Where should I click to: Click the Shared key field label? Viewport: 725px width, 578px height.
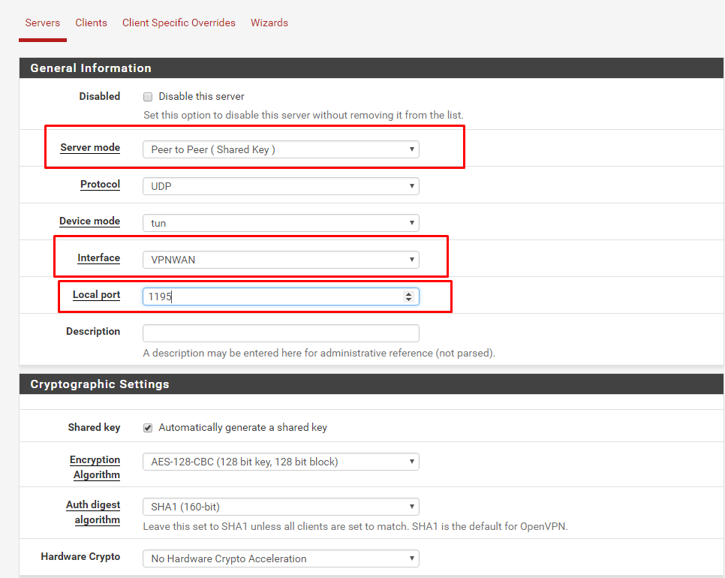[94, 427]
